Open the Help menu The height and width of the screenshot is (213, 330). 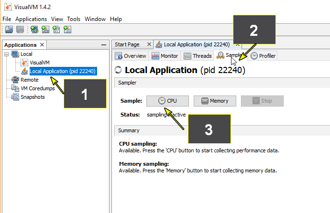(116, 19)
